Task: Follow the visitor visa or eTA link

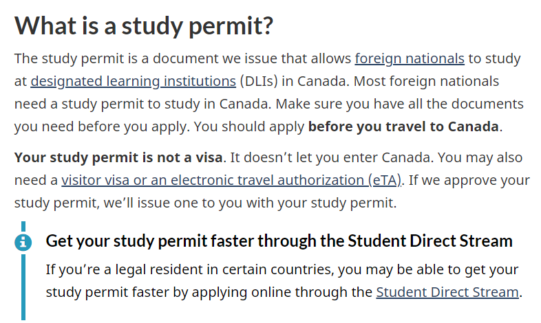Action: 231,181
